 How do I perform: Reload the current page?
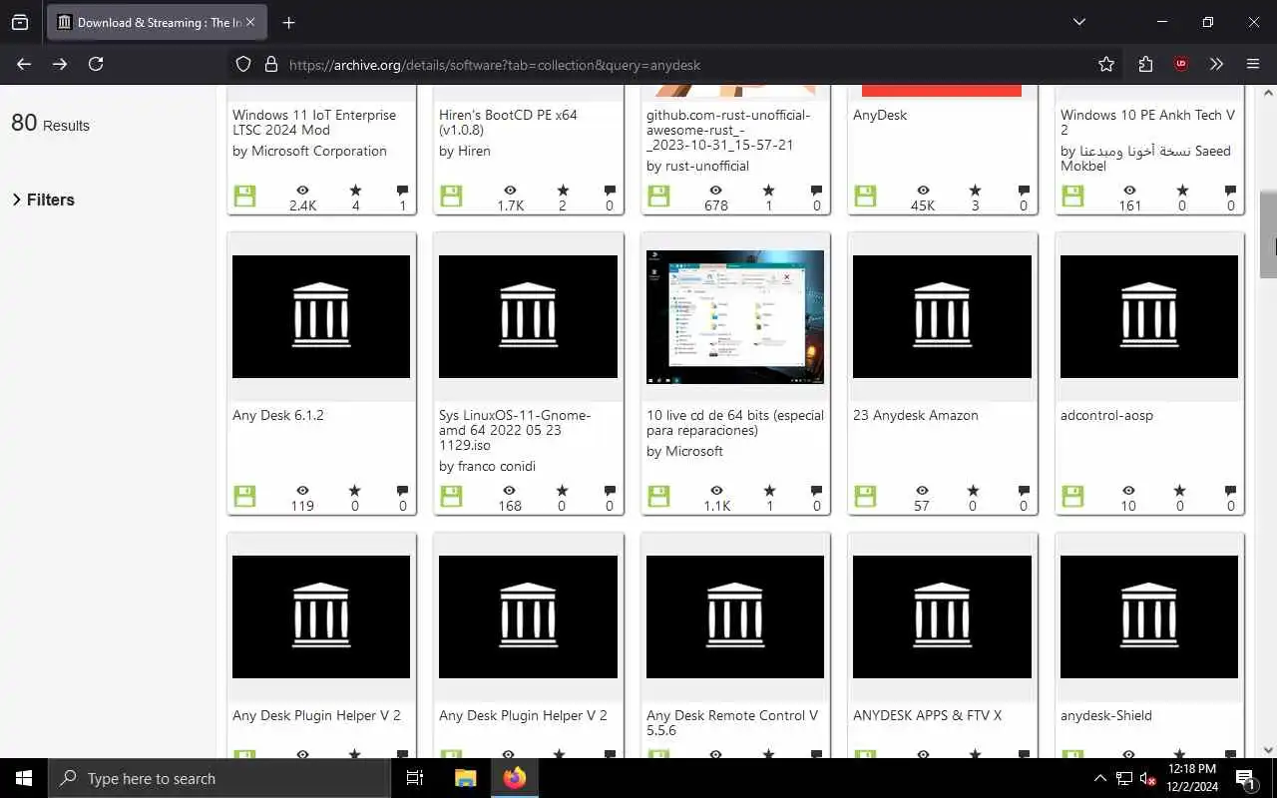96,64
